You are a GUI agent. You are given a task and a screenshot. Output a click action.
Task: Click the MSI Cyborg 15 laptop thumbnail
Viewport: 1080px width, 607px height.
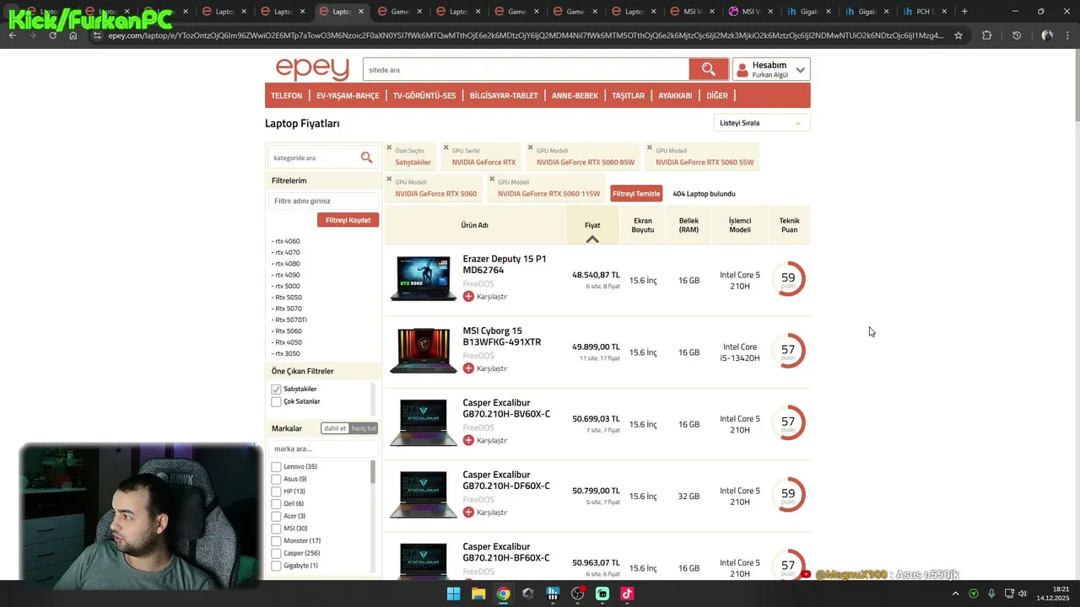click(x=423, y=350)
